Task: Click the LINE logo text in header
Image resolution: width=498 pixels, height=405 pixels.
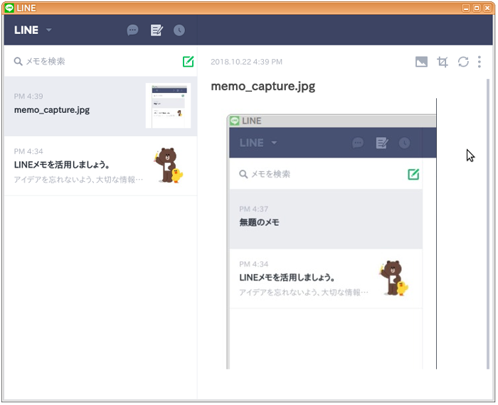Action: coord(26,30)
